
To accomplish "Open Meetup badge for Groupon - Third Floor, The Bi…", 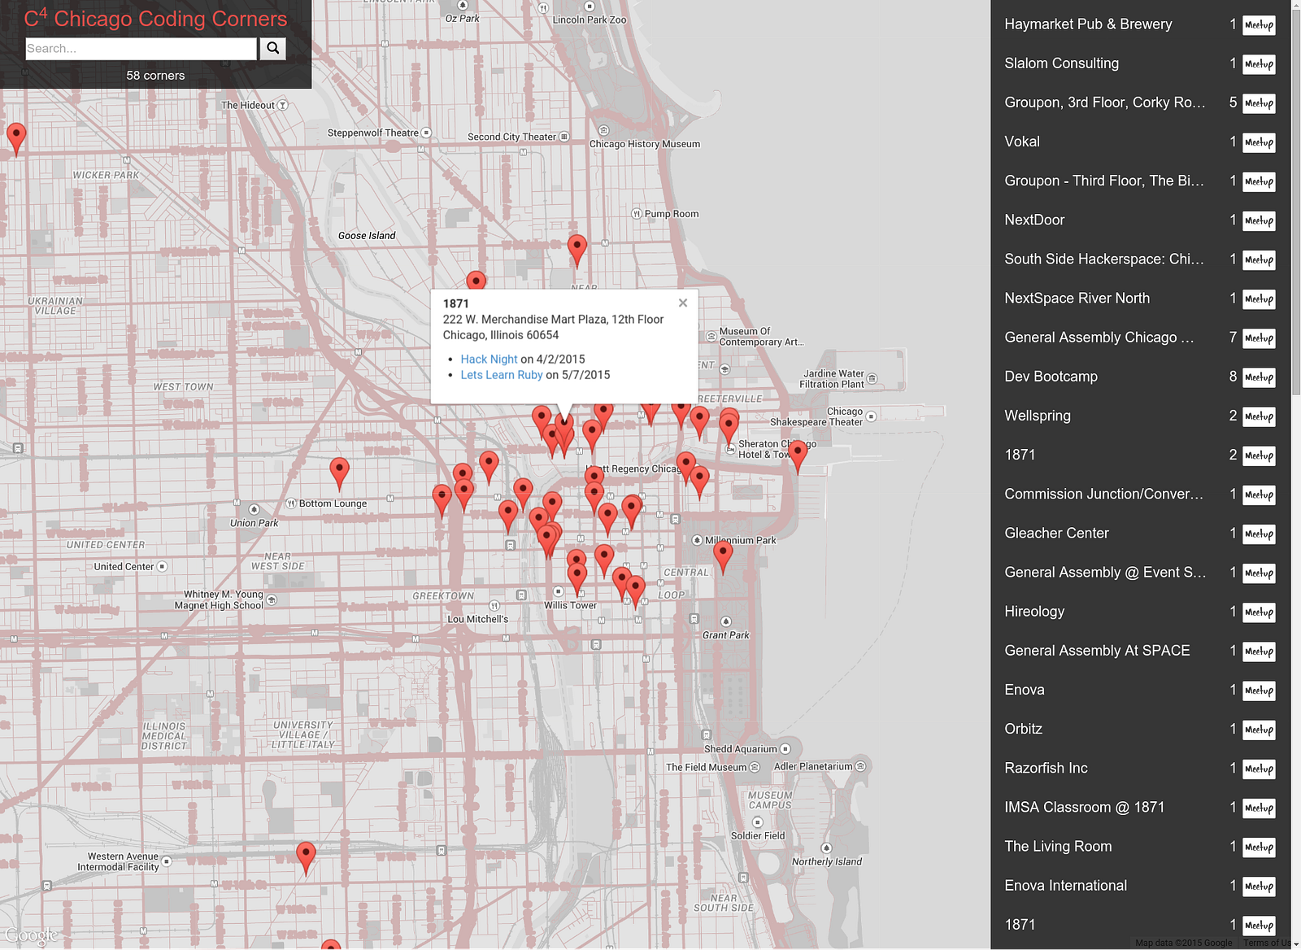I will (x=1259, y=181).
